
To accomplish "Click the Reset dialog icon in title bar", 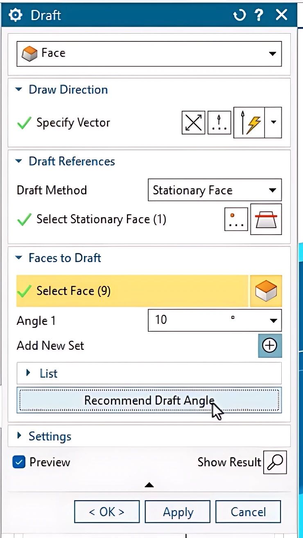I will click(239, 16).
